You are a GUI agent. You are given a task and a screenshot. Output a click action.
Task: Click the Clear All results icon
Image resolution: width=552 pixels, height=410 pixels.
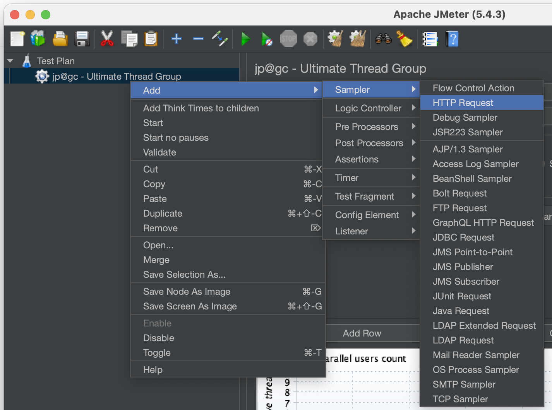click(358, 39)
